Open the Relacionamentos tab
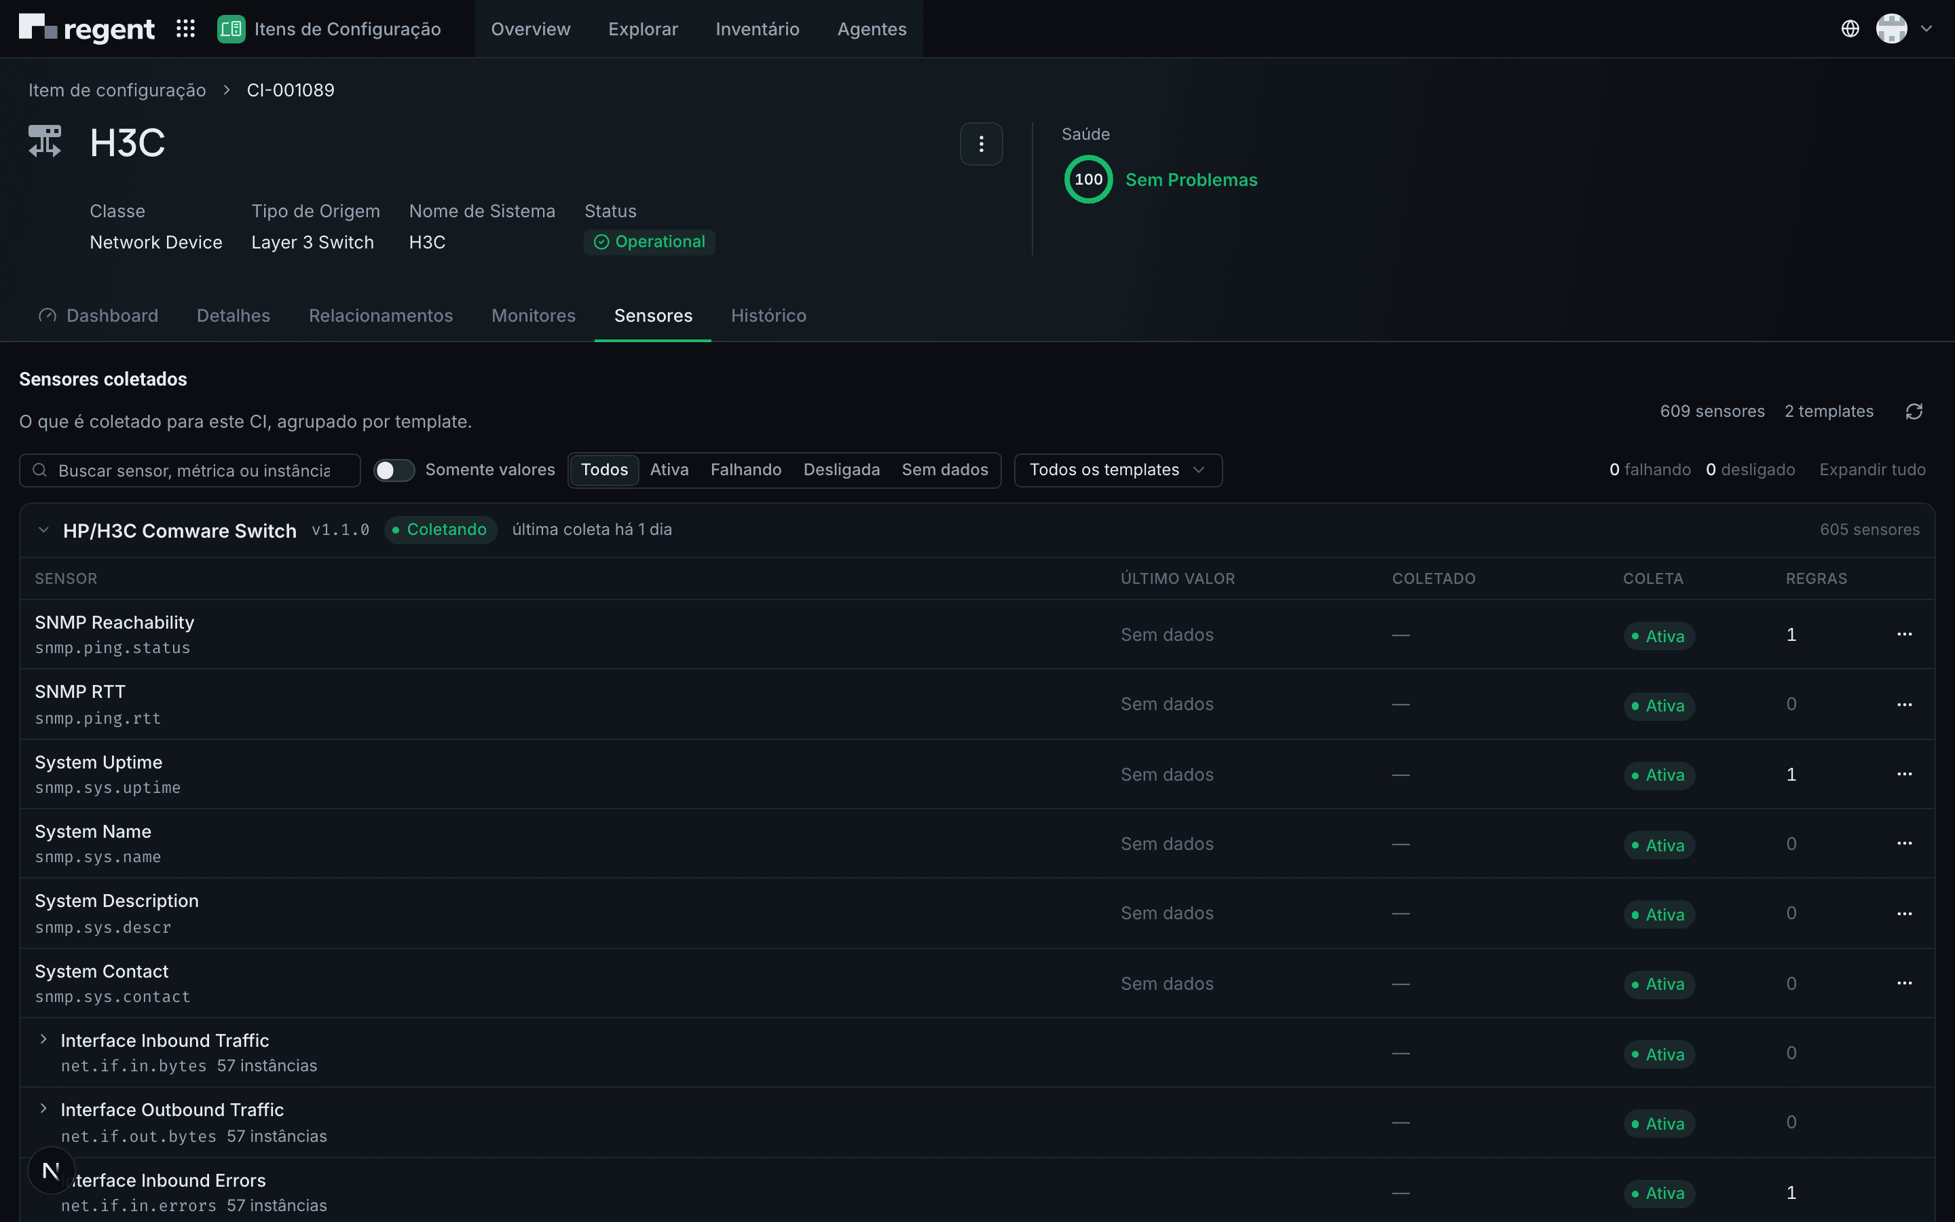The height and width of the screenshot is (1222, 1955). tap(381, 316)
